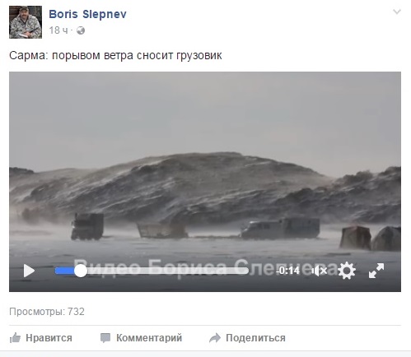
Task: Open Boris Slepnev profile name link
Action: point(87,14)
